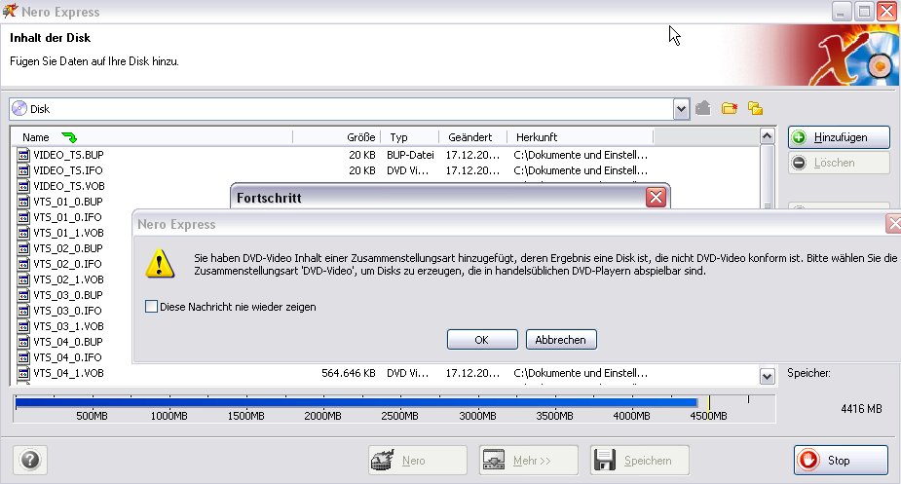Click the Löschen button
The width and height of the screenshot is (901, 484).
839,163
